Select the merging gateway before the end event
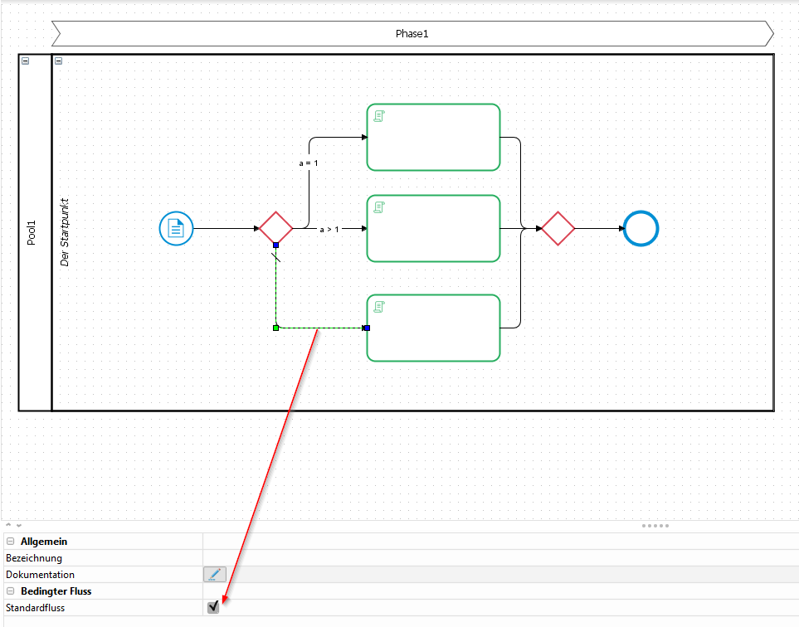799x627 pixels. 558,228
